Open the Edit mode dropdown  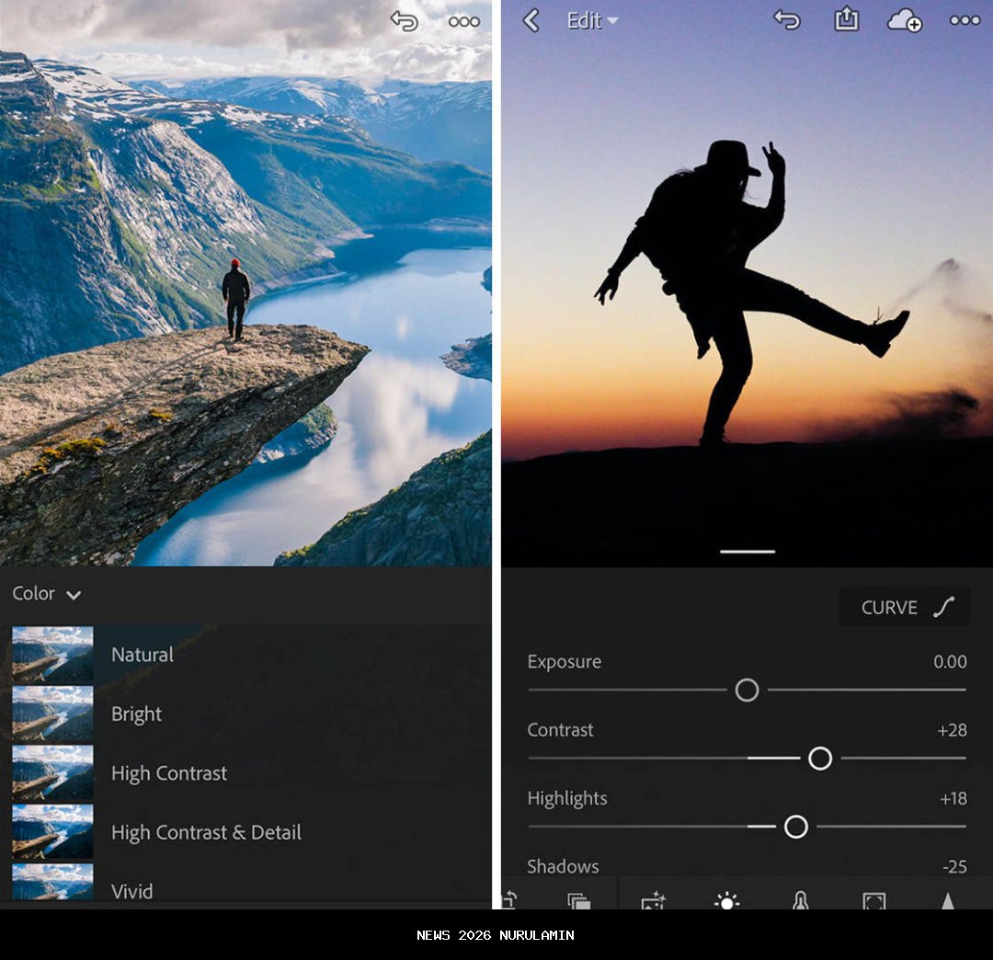coord(592,20)
